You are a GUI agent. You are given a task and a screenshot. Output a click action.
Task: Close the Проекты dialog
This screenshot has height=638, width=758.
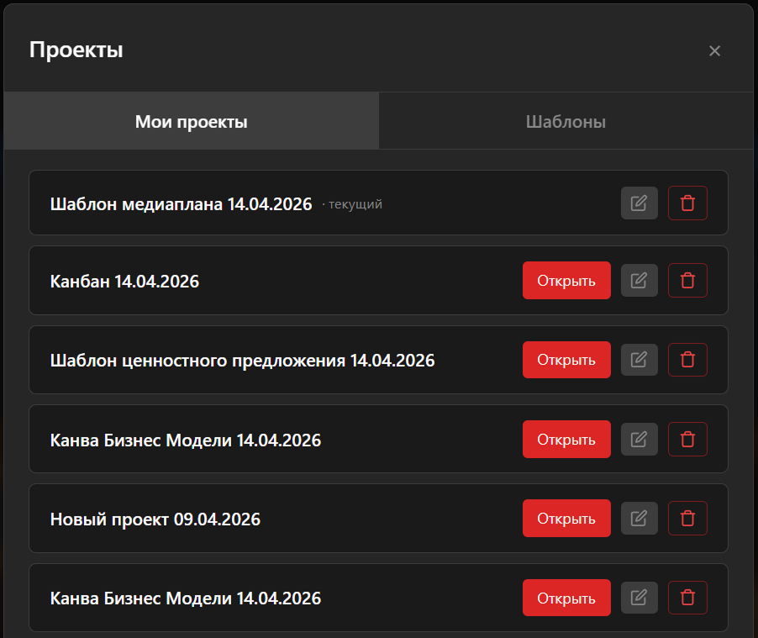pyautogui.click(x=714, y=50)
